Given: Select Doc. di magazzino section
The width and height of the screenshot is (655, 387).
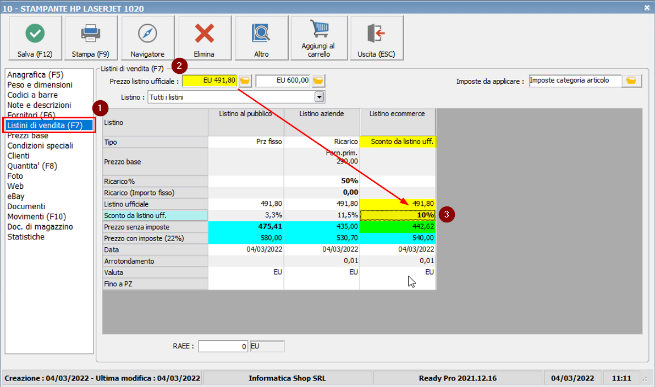Looking at the screenshot, I should [x=40, y=226].
